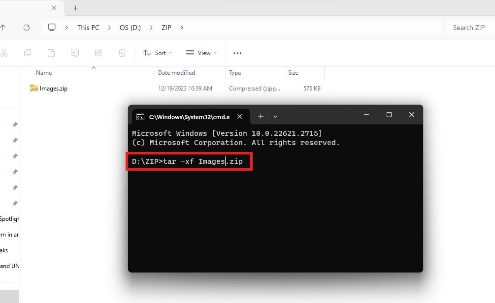This screenshot has height=303, width=495.
Task: Click the Search ZIP box
Action: [468, 28]
